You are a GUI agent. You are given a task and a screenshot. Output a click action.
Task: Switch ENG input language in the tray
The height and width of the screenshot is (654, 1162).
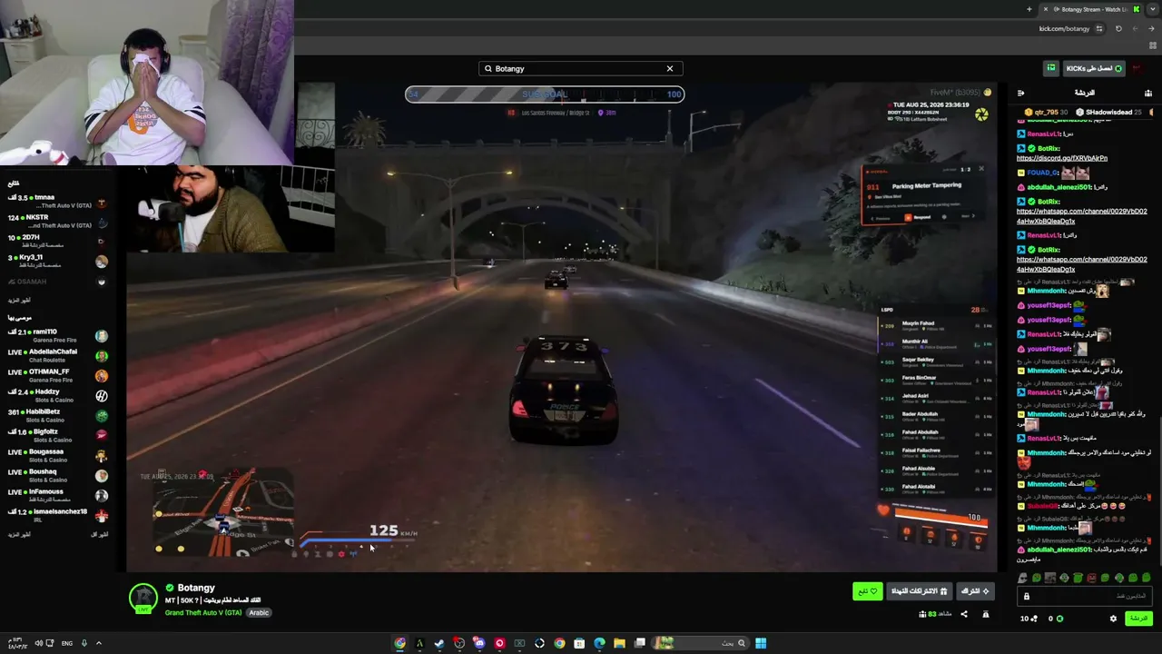(67, 643)
